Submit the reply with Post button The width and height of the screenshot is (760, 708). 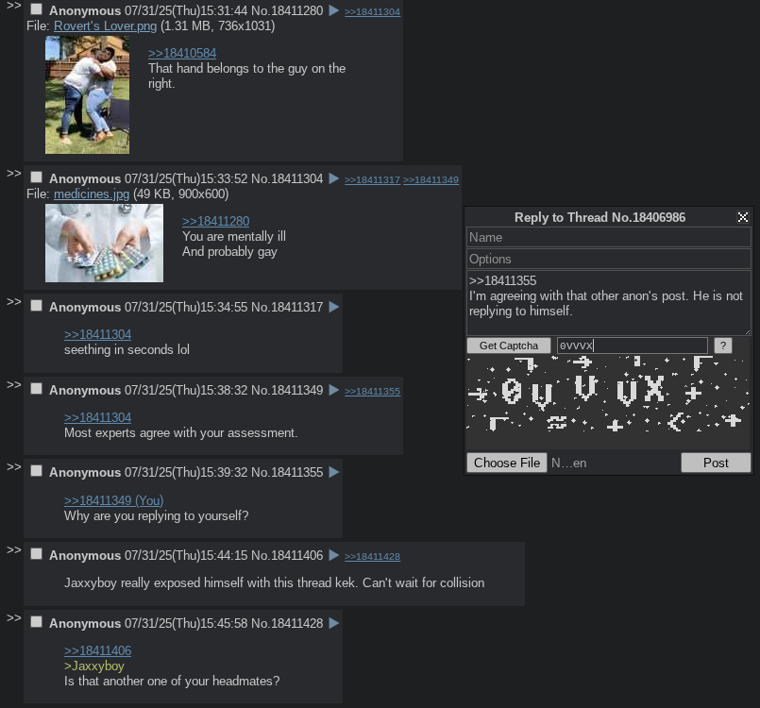[716, 463]
